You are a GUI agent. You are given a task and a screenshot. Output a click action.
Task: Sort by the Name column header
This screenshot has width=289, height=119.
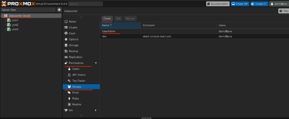pyautogui.click(x=120, y=25)
